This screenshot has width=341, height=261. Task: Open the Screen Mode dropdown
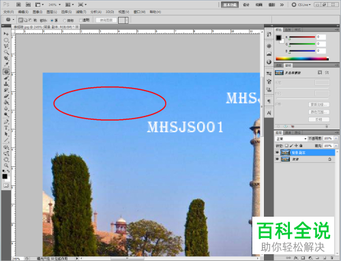(x=82, y=5)
